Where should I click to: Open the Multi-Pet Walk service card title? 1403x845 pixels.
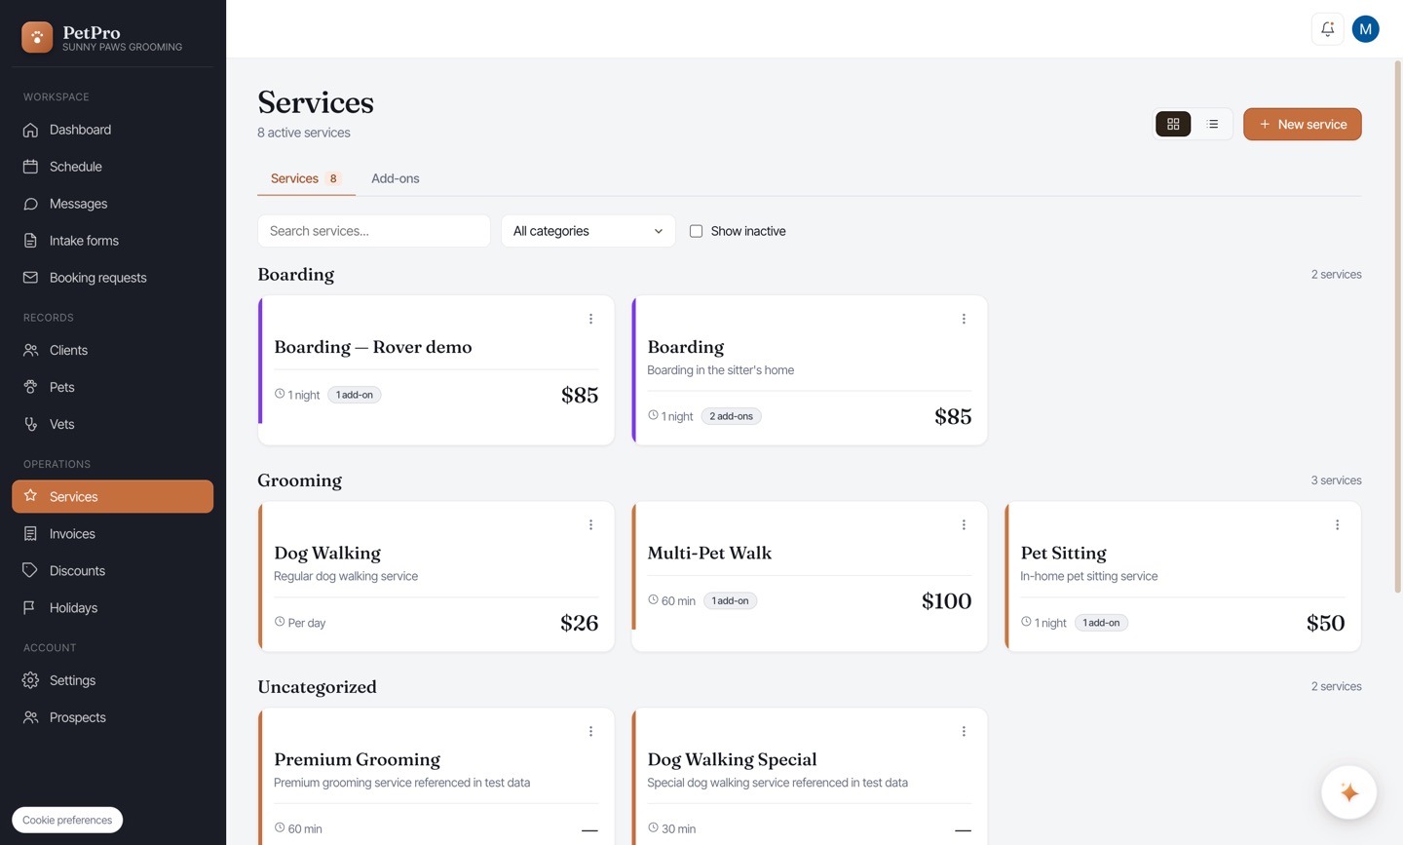tap(709, 553)
